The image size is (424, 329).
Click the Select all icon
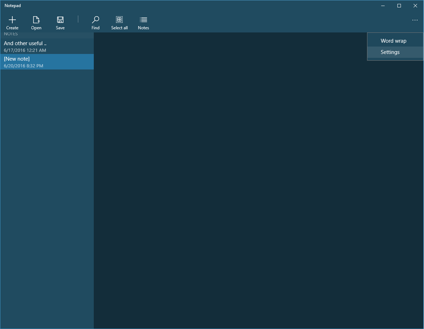tap(119, 19)
